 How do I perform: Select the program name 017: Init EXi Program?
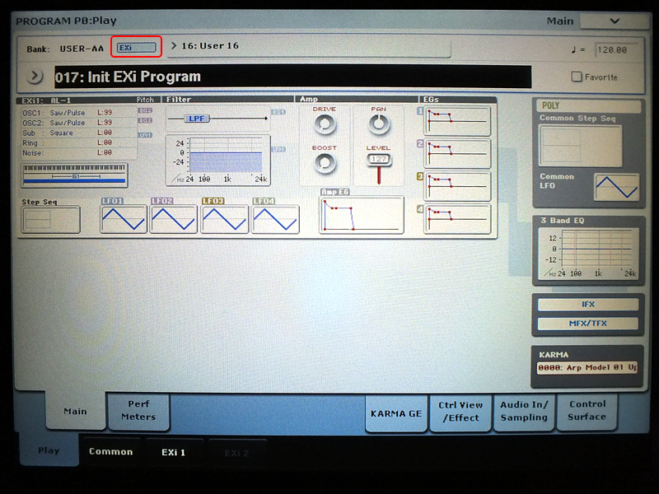tap(292, 77)
